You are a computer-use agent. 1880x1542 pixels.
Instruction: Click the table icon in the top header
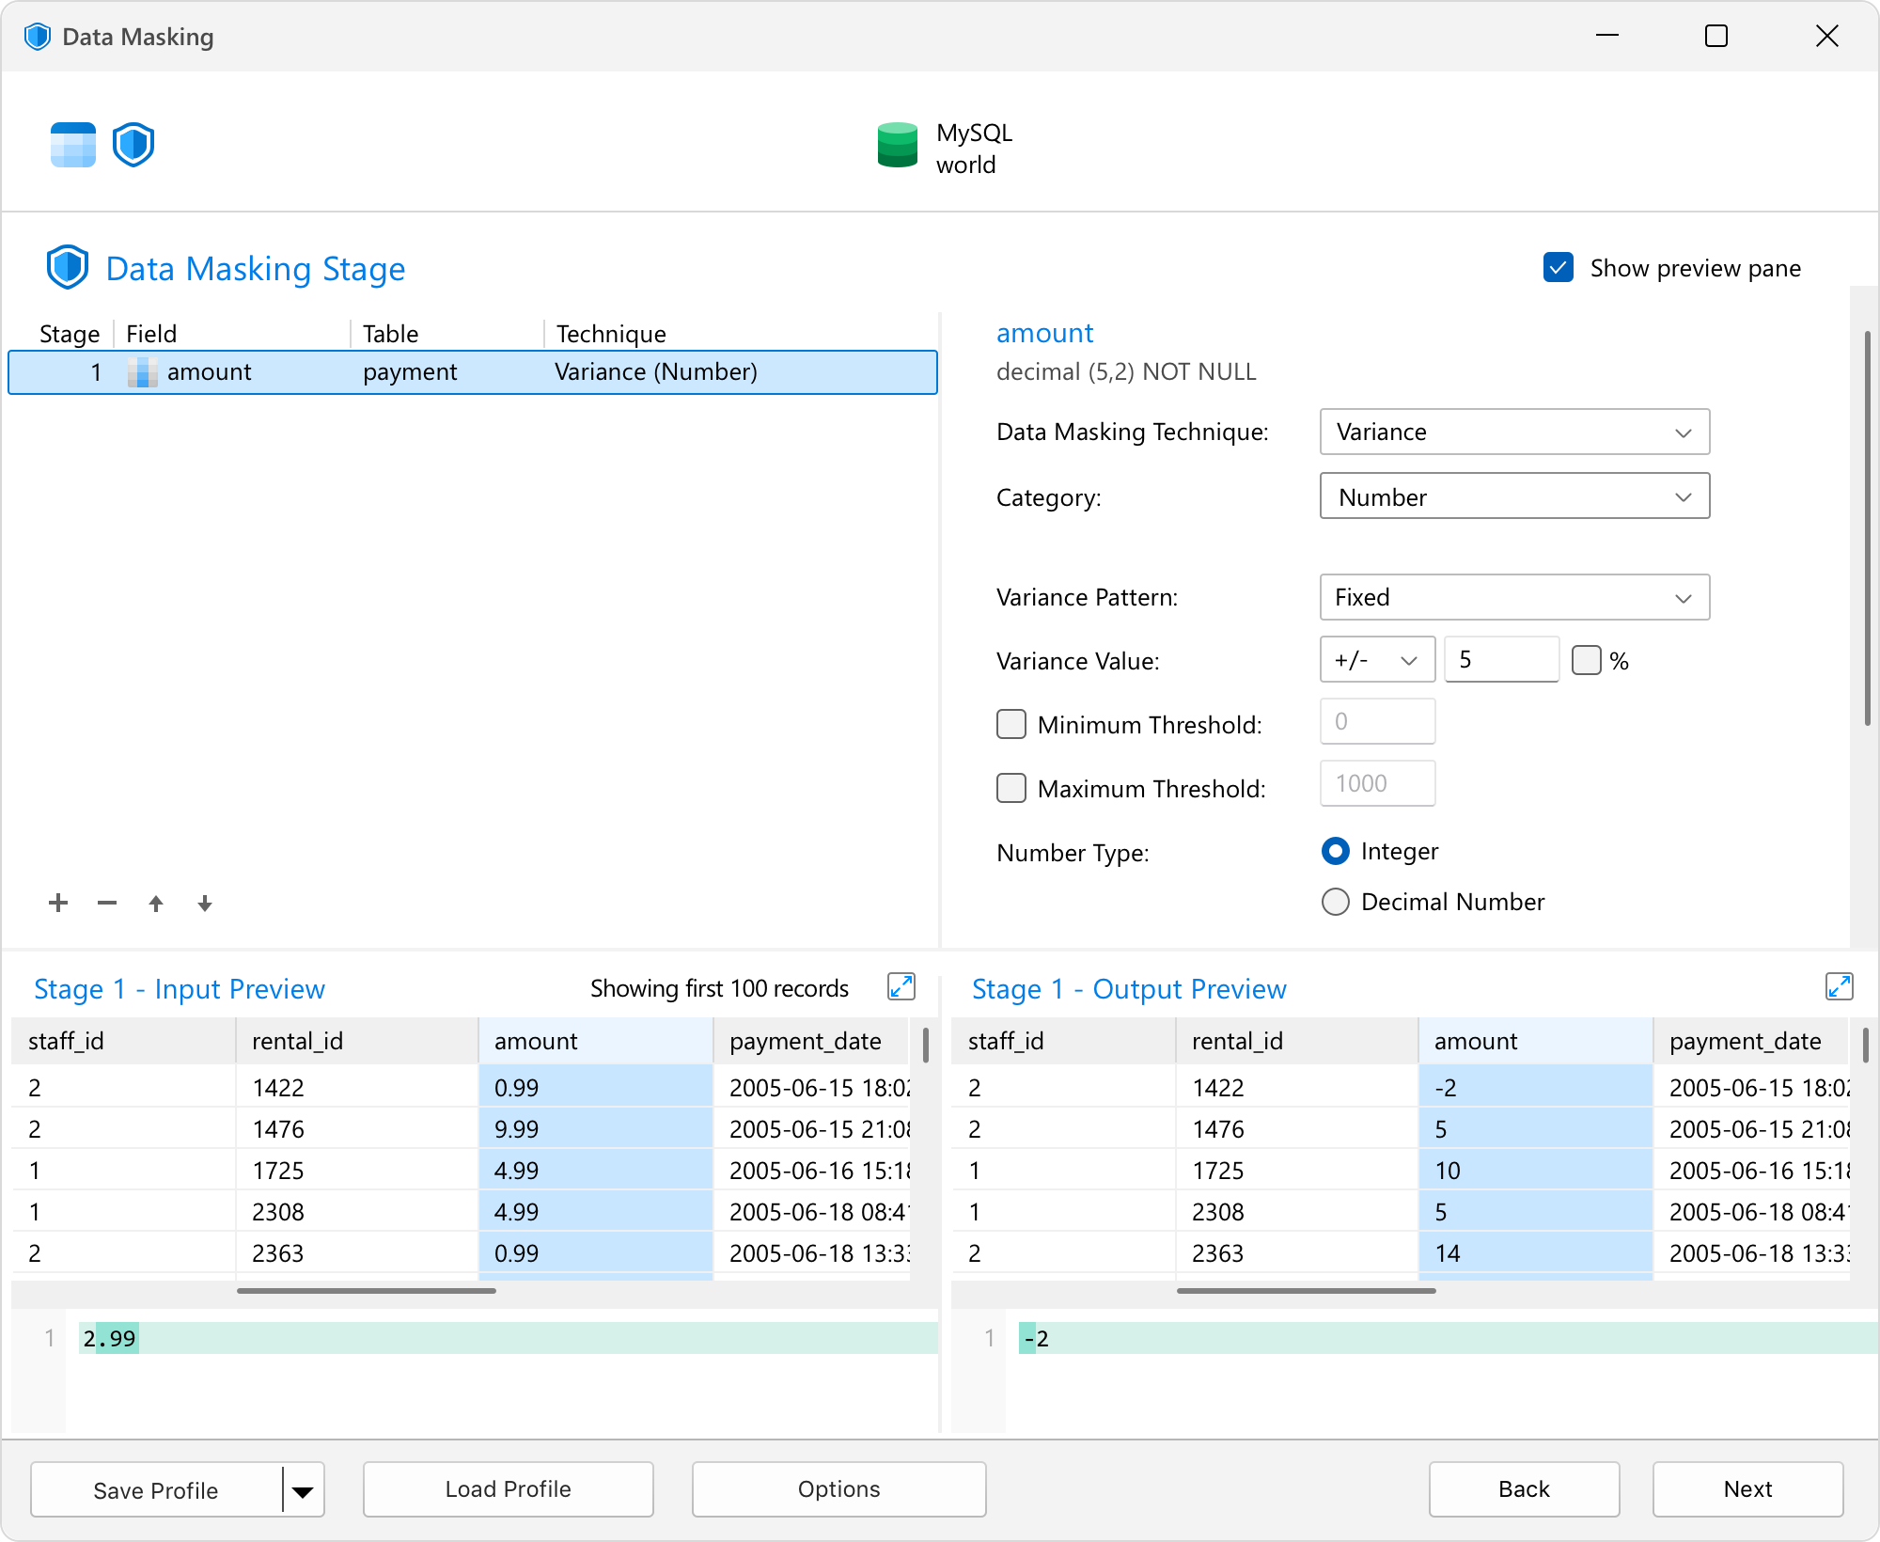tap(73, 145)
